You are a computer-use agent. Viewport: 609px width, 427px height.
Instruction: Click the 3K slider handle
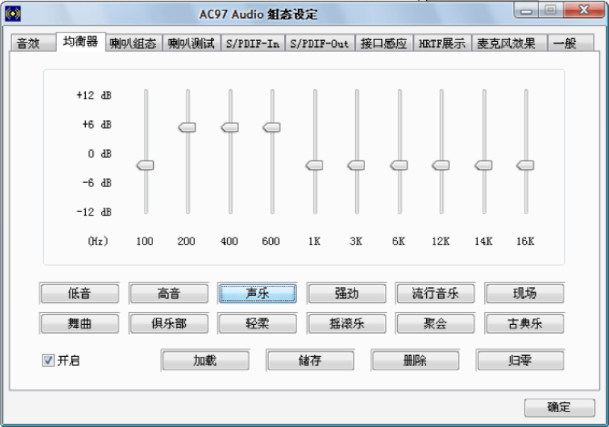[356, 165]
